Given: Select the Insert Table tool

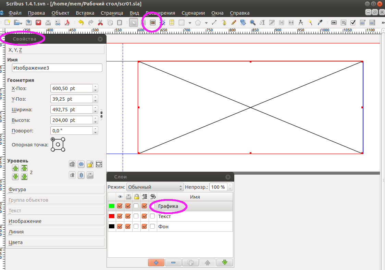Looking at the screenshot, I should 172,23.
